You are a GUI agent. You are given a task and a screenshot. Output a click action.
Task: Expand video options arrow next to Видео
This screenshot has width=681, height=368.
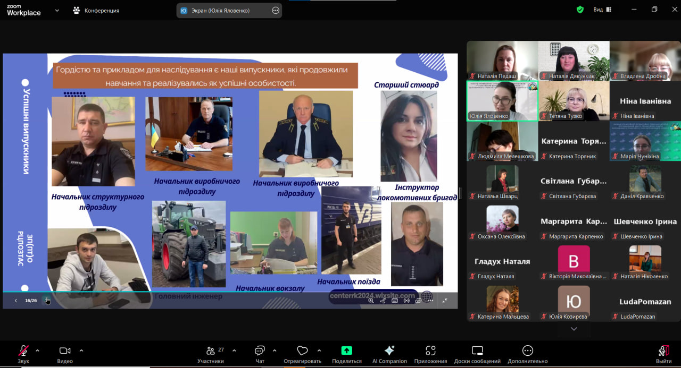coord(81,350)
